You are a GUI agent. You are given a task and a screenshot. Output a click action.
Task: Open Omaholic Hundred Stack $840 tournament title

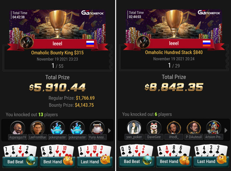click(x=174, y=52)
